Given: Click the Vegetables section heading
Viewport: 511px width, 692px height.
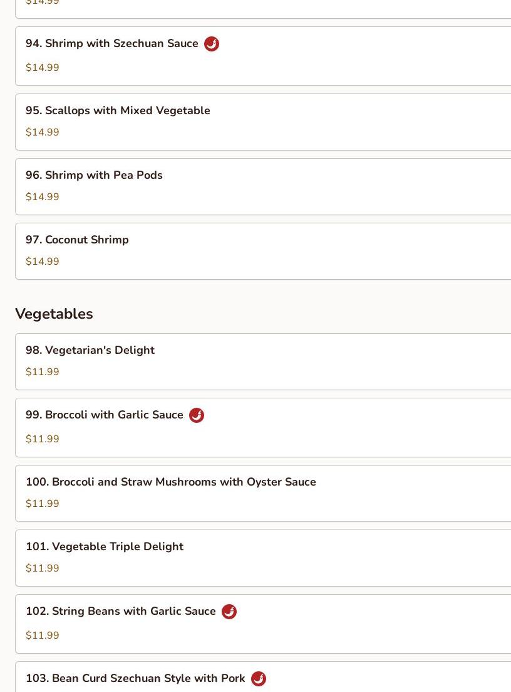Looking at the screenshot, I should coord(54,314).
